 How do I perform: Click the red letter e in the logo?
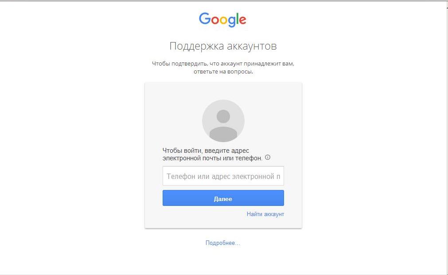(242, 20)
